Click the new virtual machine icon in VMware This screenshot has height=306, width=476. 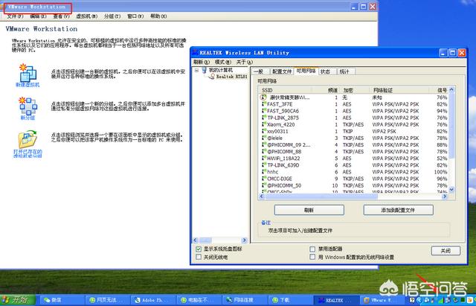pyautogui.click(x=28, y=73)
